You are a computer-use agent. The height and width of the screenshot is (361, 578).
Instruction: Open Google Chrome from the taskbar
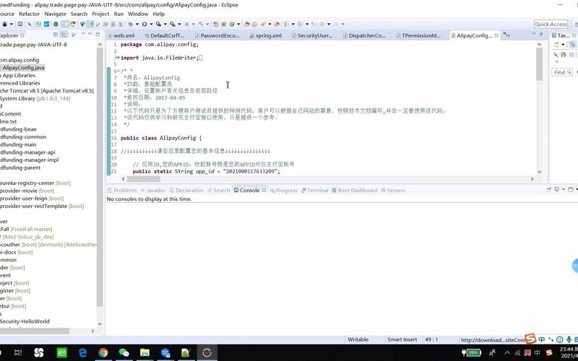(103, 353)
